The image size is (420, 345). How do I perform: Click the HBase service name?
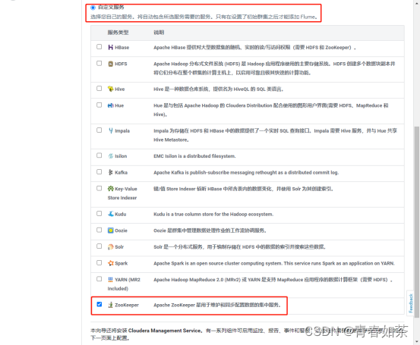[x=122, y=48]
